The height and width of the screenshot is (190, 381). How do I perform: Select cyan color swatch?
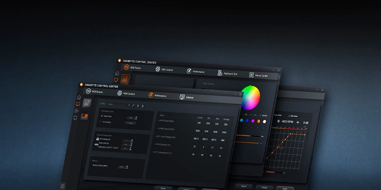(x=241, y=120)
